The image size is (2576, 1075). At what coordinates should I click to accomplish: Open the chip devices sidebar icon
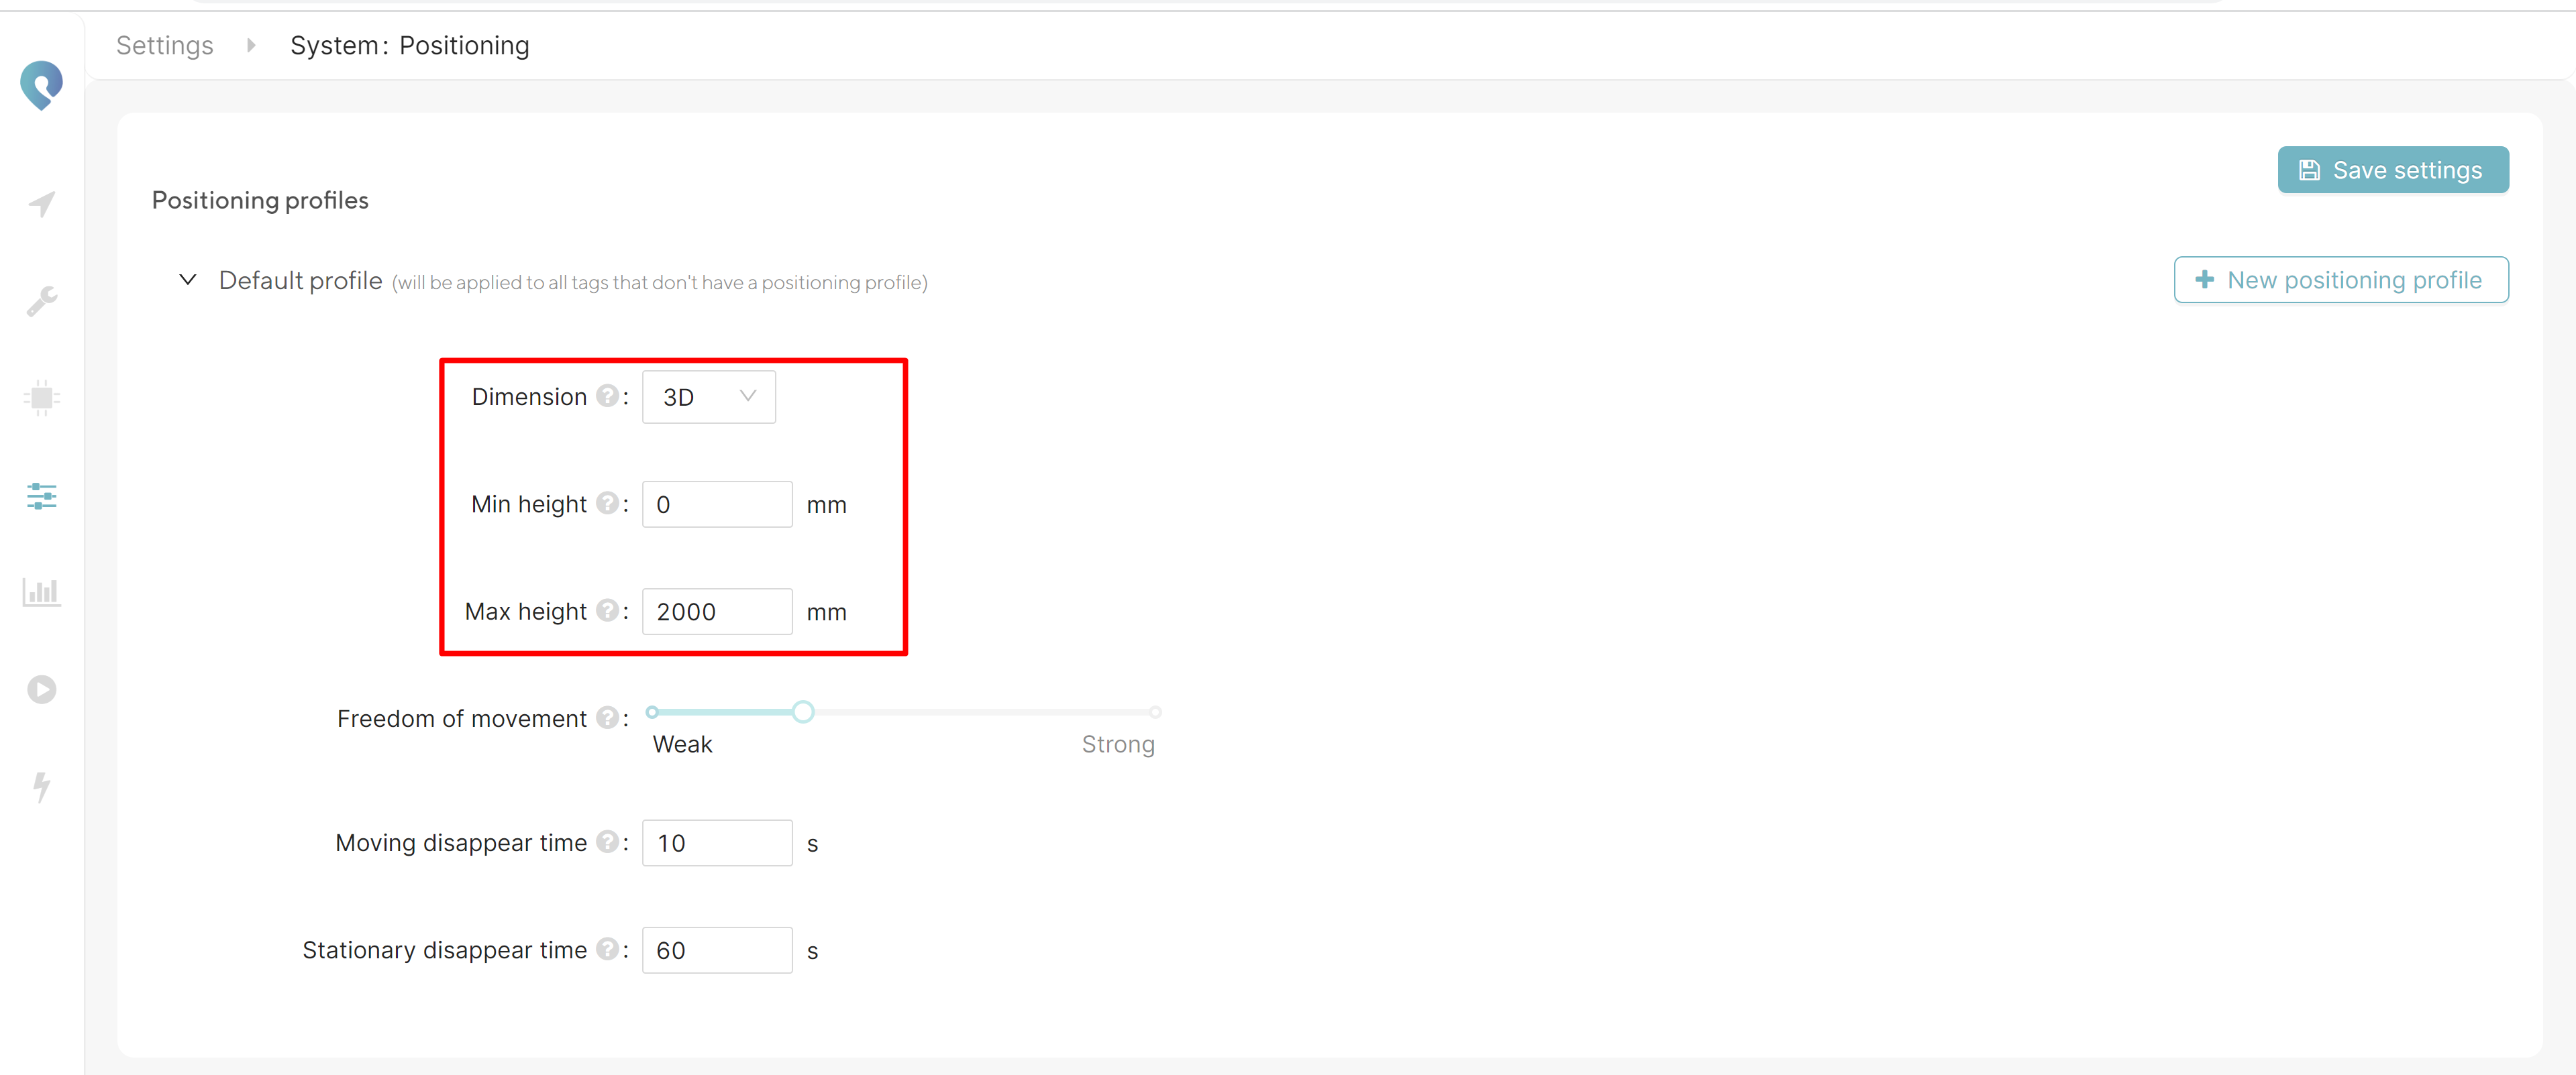(x=41, y=398)
